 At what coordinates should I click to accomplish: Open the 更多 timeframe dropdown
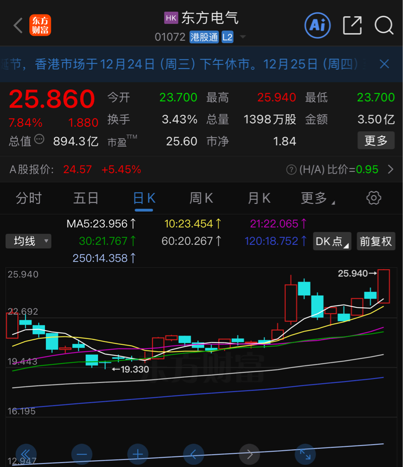click(x=318, y=198)
